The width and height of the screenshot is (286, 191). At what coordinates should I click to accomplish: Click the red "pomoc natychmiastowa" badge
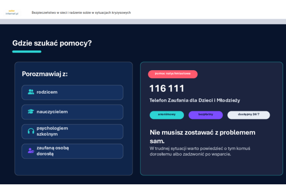pos(173,74)
